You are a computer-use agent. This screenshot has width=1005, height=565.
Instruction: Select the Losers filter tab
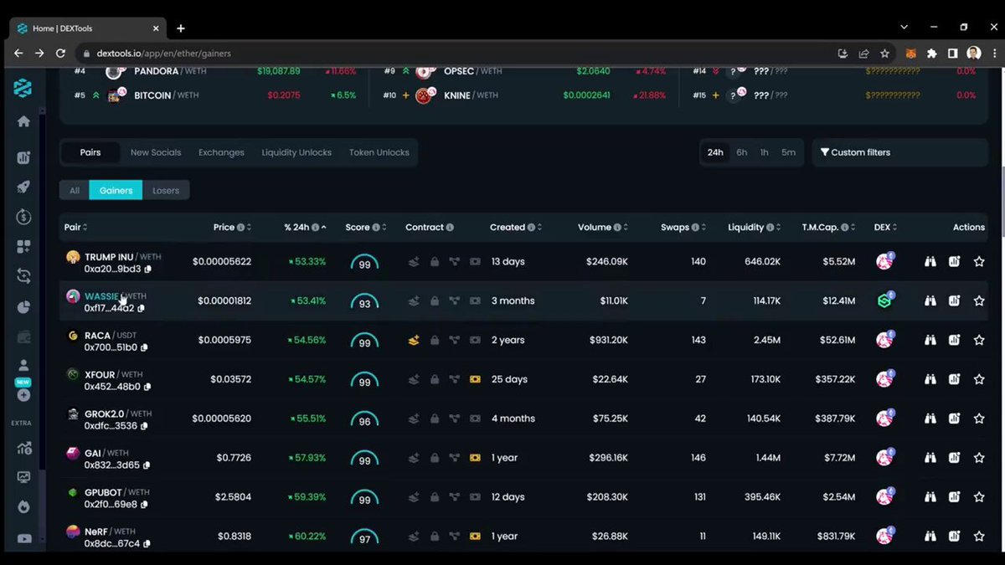[x=166, y=190]
